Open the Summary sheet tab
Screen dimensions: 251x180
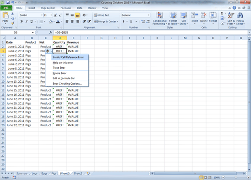pyautogui.click(x=22, y=173)
